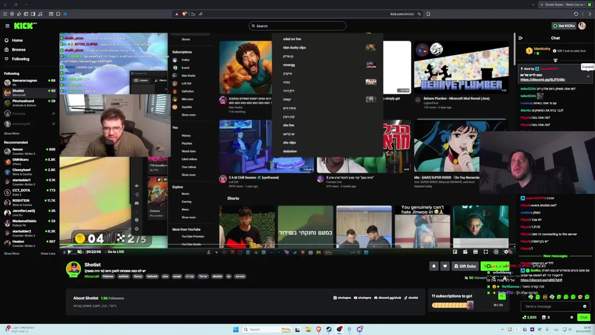The height and width of the screenshot is (335, 595).
Task: Open JenniferLeeDj recommended channel
Action: (x=29, y=213)
